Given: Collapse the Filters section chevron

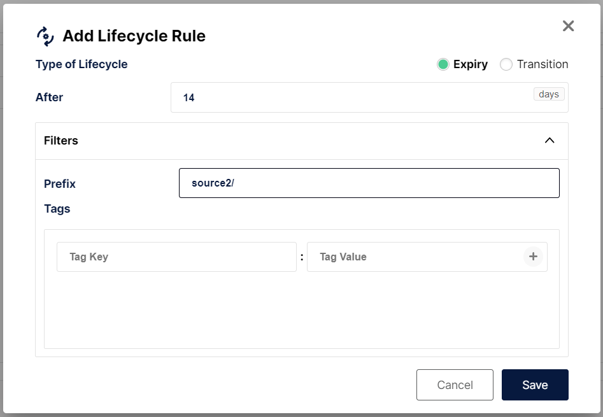Looking at the screenshot, I should [550, 140].
